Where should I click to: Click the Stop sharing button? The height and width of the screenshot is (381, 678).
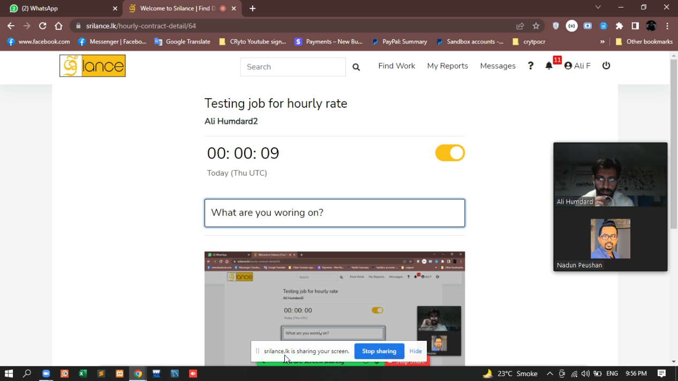pos(379,351)
